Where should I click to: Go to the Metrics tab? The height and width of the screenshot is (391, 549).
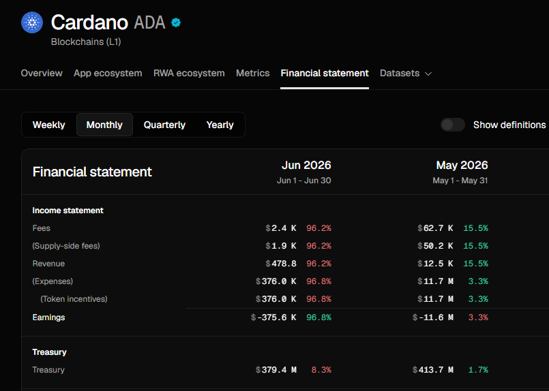[x=253, y=73]
